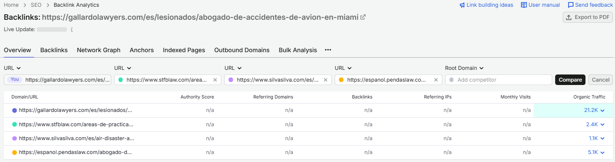
Task: Click the espanol.pendaslaw.com URL in the table
Action: 75,152
